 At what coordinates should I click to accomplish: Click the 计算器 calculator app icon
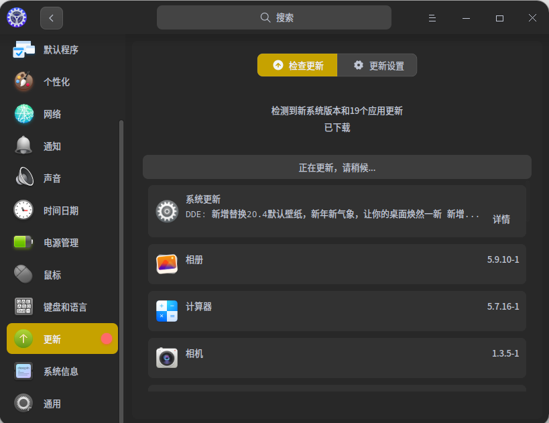click(x=167, y=311)
